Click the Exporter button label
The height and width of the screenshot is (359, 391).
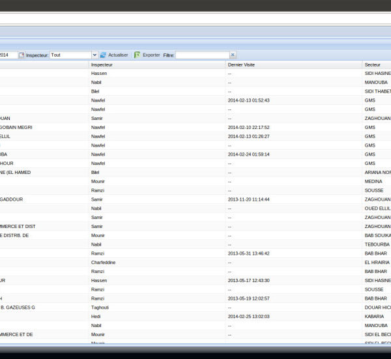click(151, 55)
